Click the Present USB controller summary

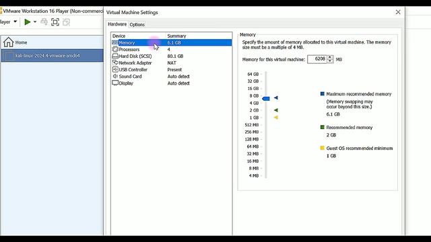[174, 70]
